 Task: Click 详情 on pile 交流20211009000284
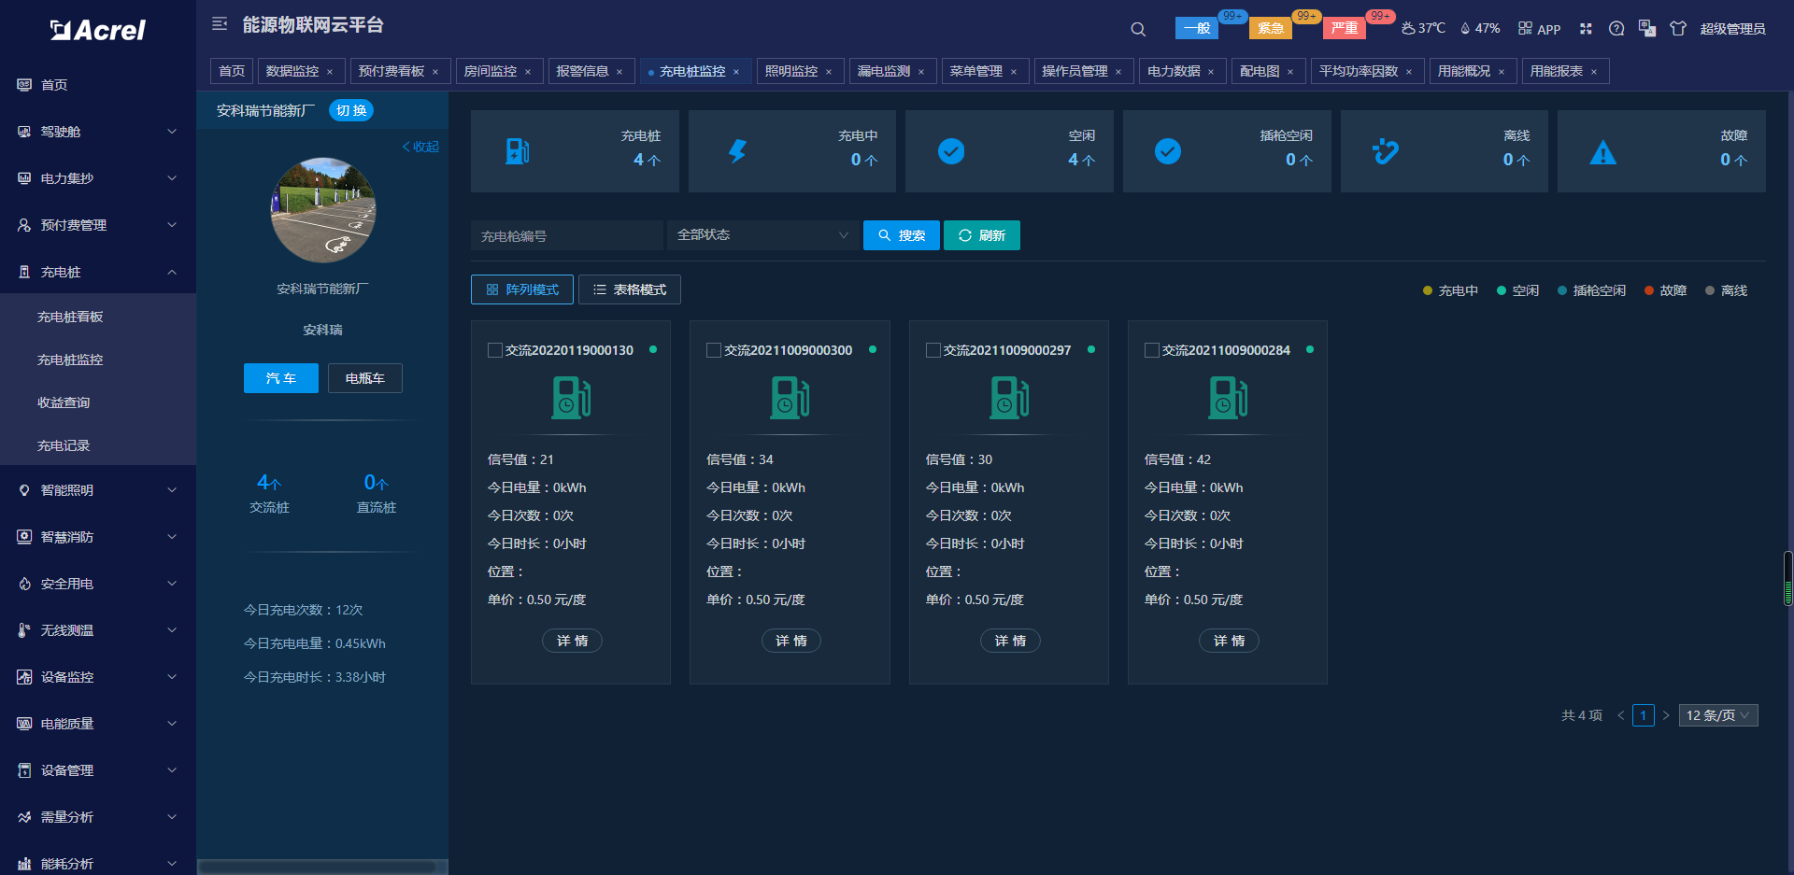click(x=1229, y=641)
